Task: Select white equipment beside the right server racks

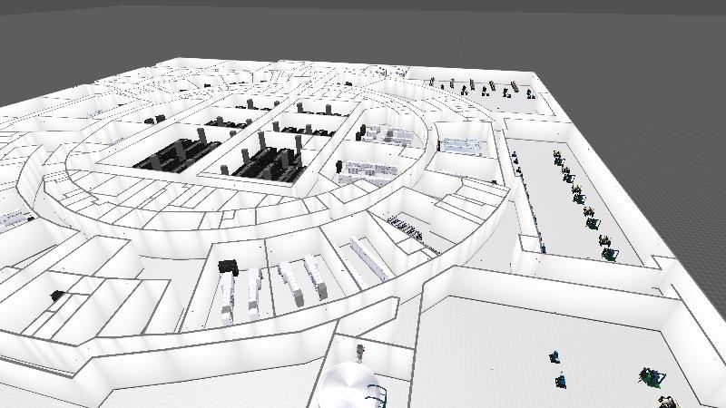Action: tap(365, 170)
